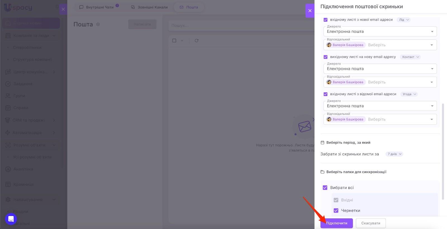Image resolution: width=447 pixels, height=229 pixels.
Task: Click the Крамниця store icon
Action: [8, 184]
